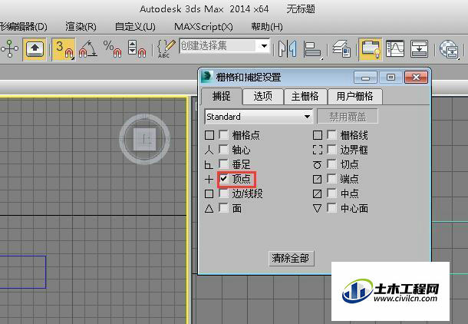Open the Curve Editor icon
This screenshot has width=468, height=324.
point(394,49)
